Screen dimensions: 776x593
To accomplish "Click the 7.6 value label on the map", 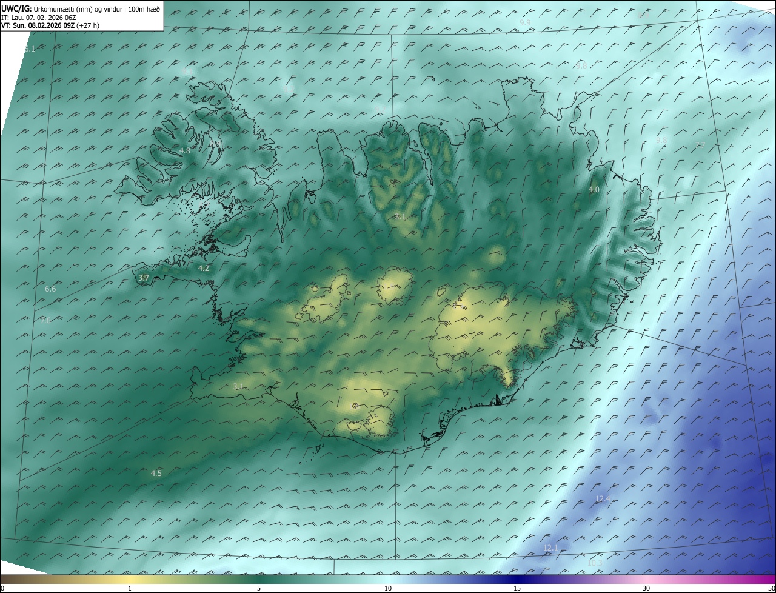I will coord(45,320).
